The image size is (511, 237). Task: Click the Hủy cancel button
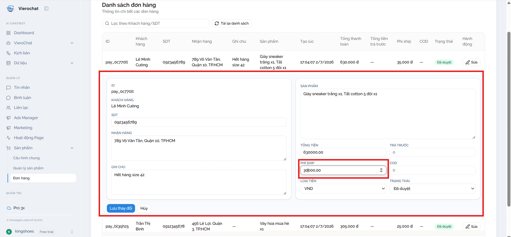144,208
